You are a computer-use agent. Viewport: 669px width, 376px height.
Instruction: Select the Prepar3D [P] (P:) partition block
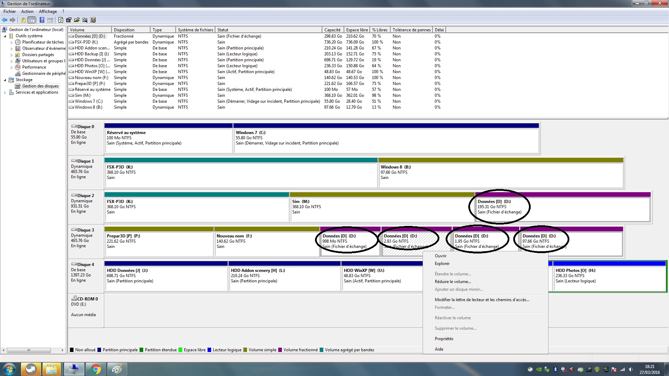click(159, 242)
